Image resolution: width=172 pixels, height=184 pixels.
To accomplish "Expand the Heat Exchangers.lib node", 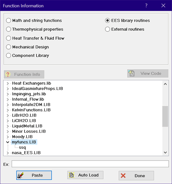I will (8, 83).
